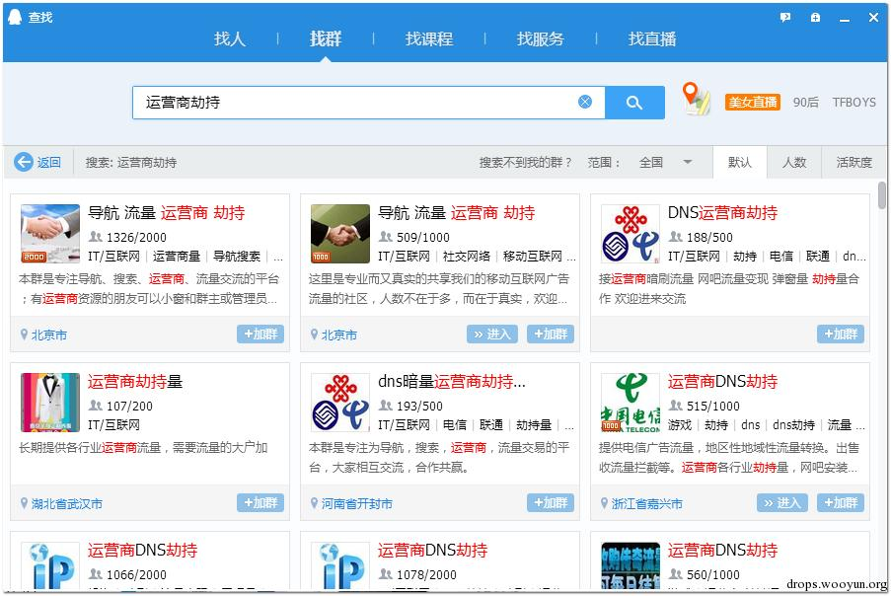
Task: Sort results by 活跃度
Action: click(854, 163)
